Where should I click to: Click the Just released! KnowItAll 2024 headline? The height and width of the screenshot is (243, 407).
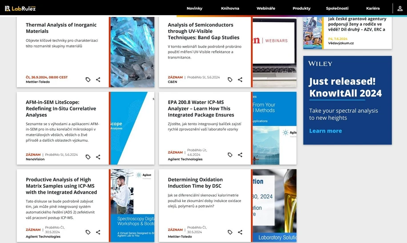click(345, 87)
